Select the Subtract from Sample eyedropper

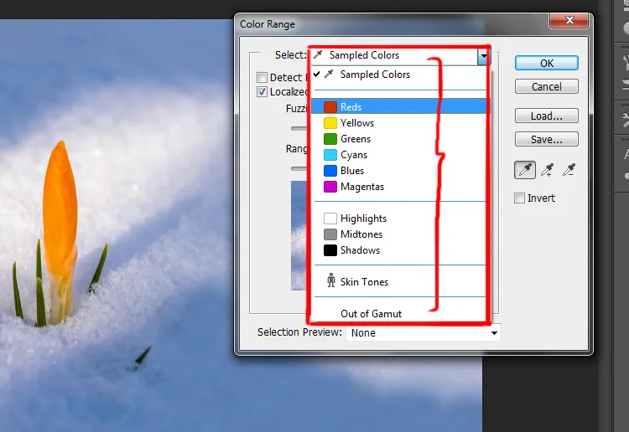[569, 170]
